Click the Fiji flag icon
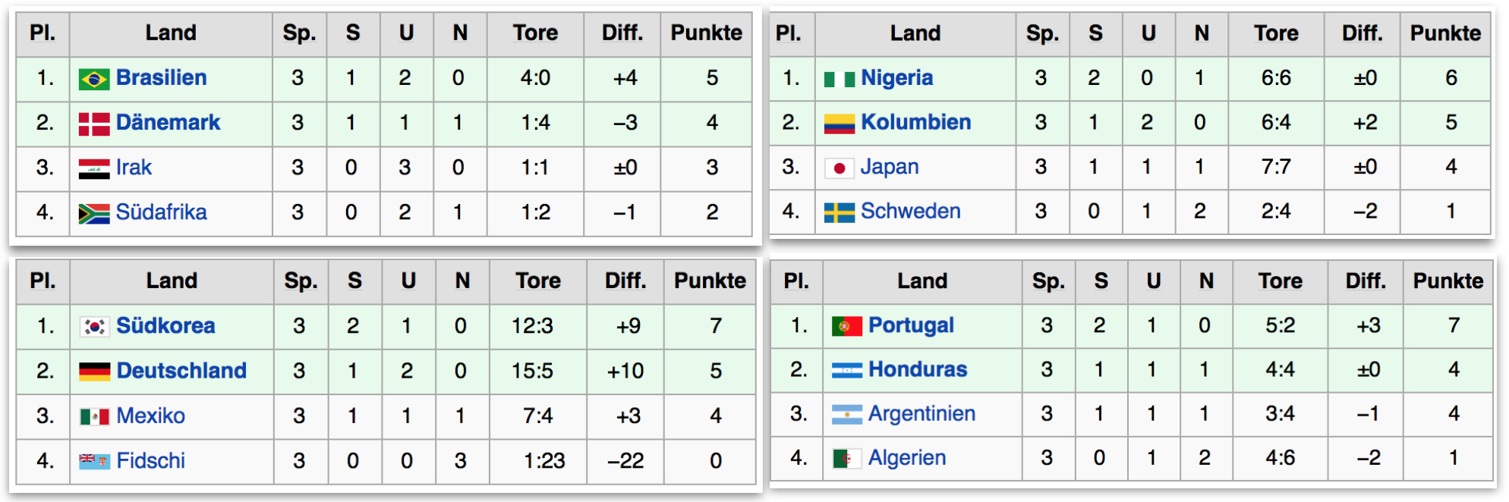1509x502 pixels. click(x=95, y=461)
